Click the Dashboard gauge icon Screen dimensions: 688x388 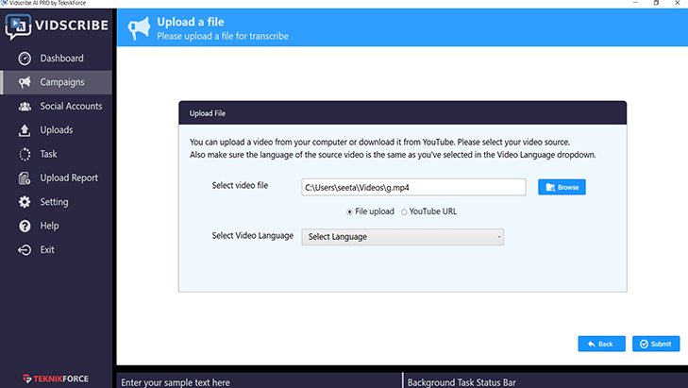pyautogui.click(x=25, y=59)
